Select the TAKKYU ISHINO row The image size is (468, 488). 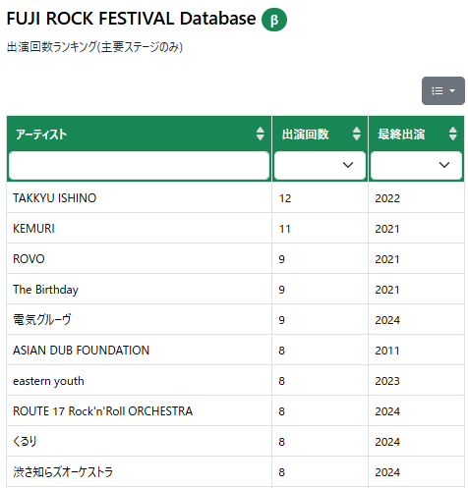(x=235, y=197)
